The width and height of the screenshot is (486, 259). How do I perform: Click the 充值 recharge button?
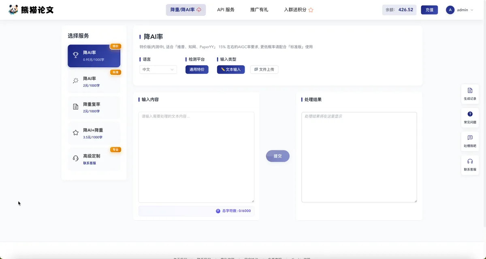click(429, 10)
